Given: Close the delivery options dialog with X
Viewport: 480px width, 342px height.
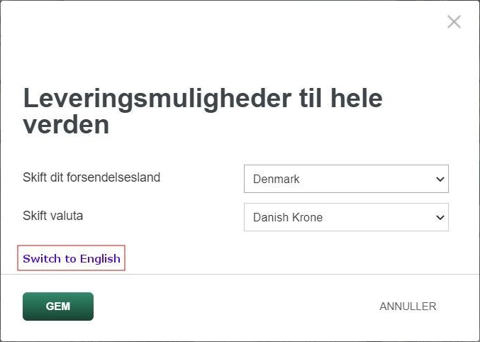Looking at the screenshot, I should point(454,22).
